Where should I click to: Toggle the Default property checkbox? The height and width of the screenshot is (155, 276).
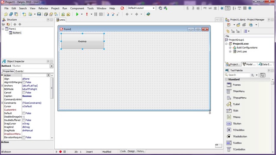tap(24, 113)
